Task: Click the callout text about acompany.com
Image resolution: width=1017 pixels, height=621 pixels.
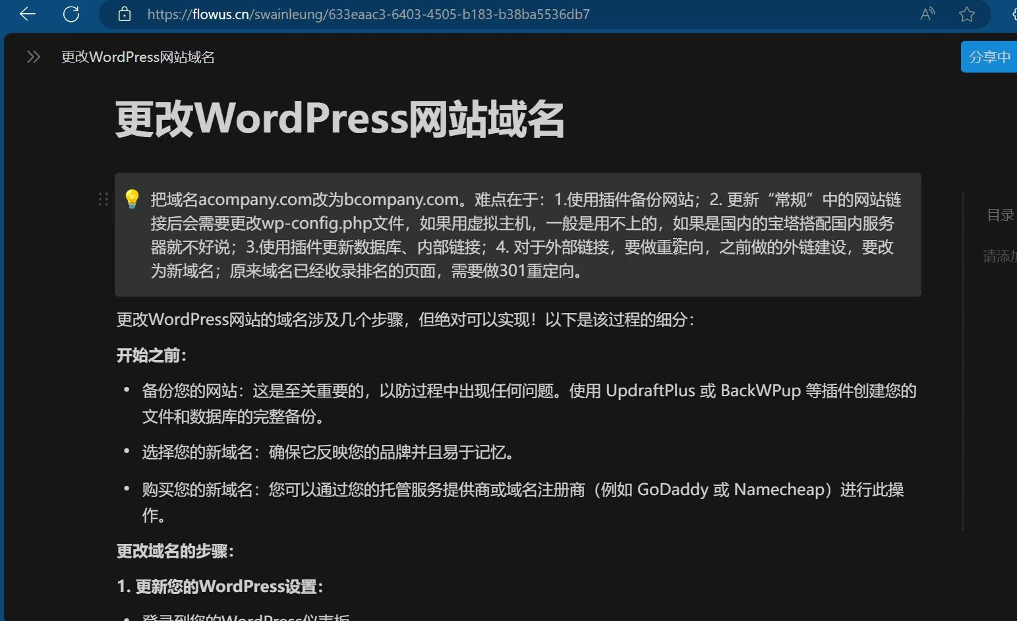Action: [x=525, y=235]
